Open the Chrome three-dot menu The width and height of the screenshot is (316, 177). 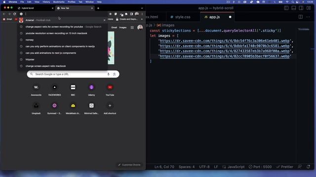click(x=142, y=14)
